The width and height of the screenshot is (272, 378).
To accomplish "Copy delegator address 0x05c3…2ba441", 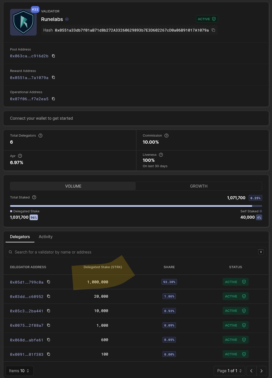I will click(x=49, y=311).
